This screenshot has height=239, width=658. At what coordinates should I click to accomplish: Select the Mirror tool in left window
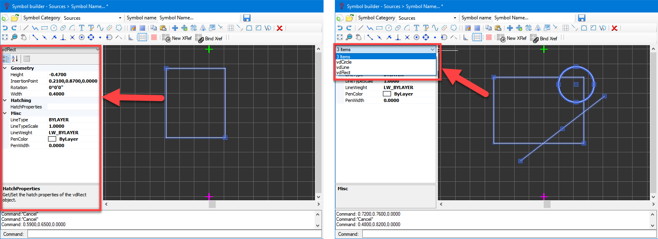pos(203,28)
